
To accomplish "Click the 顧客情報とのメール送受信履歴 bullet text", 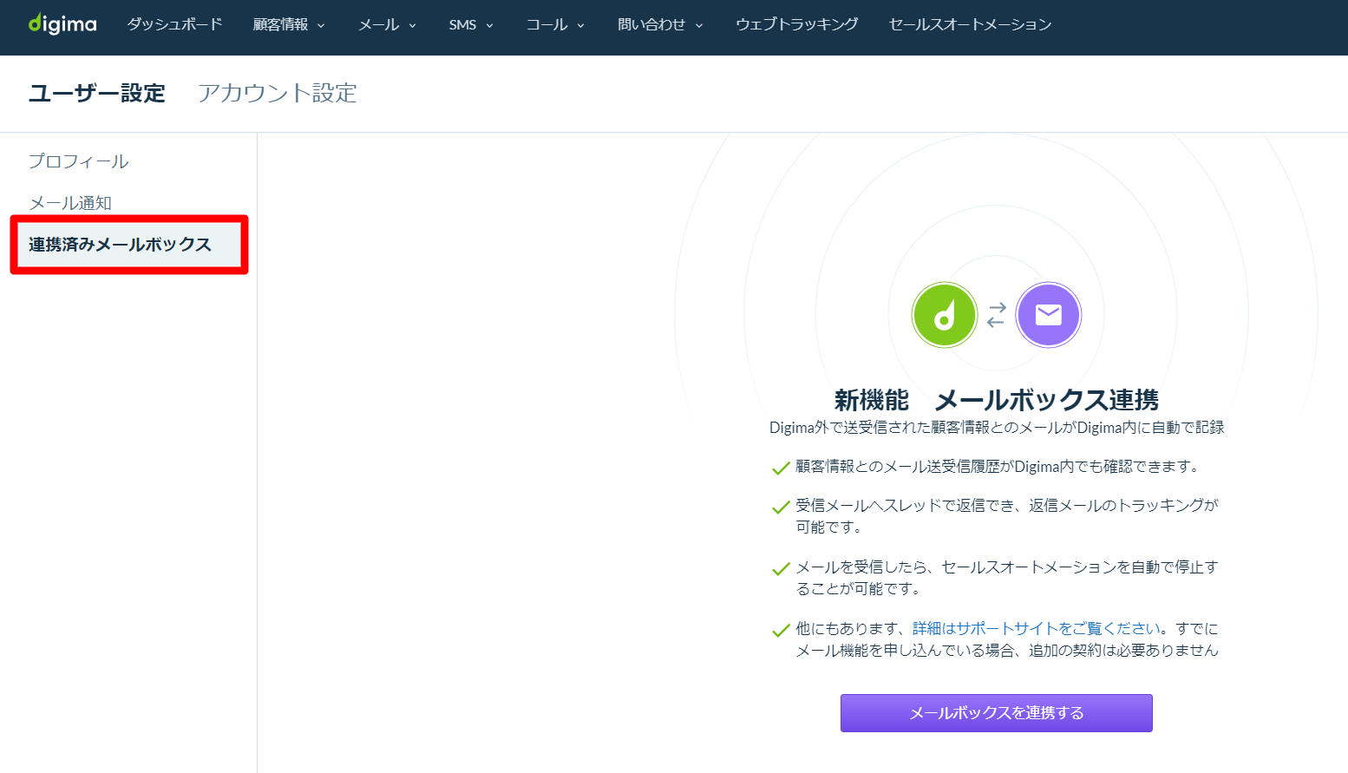I will [998, 467].
